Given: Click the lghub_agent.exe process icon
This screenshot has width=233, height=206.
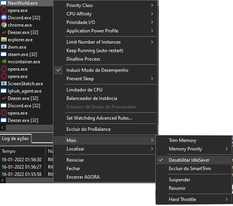Looking at the screenshot, I should point(3,91).
